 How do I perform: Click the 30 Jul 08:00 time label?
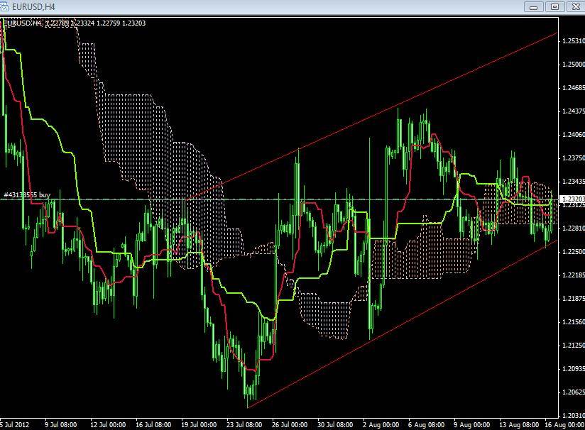[x=335, y=425]
